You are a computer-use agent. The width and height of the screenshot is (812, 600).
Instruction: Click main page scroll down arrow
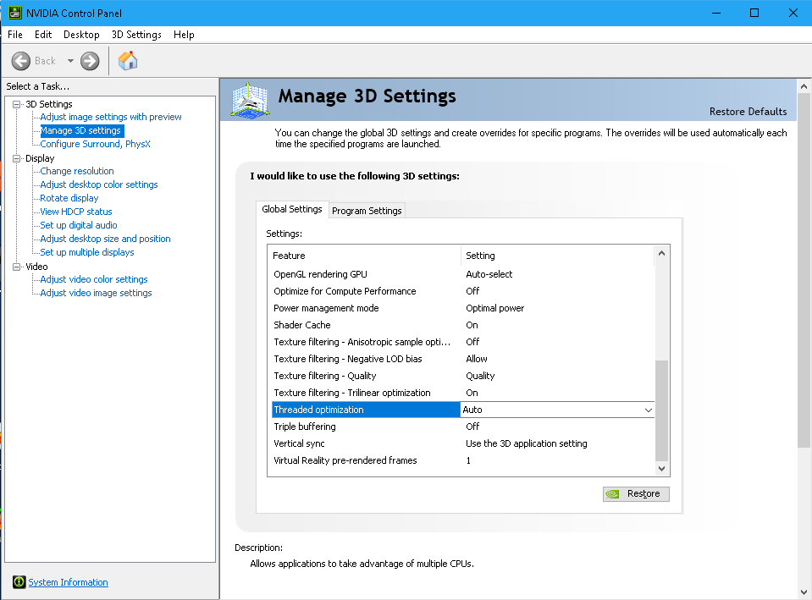click(804, 592)
